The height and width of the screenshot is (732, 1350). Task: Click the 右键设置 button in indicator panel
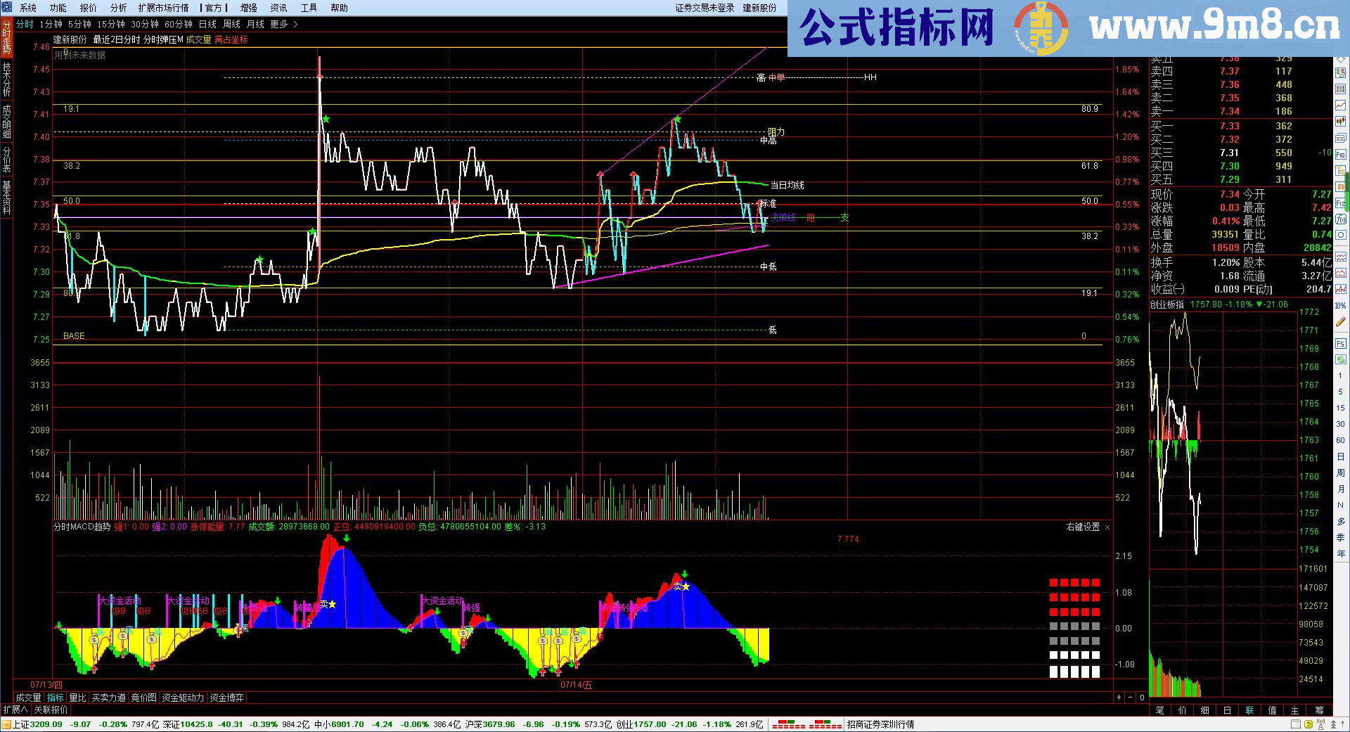coord(1083,527)
